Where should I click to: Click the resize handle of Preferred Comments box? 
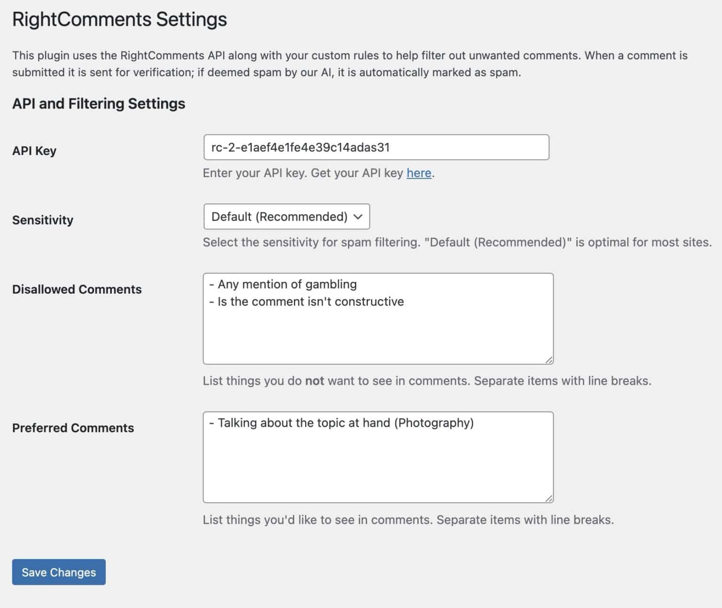point(549,497)
